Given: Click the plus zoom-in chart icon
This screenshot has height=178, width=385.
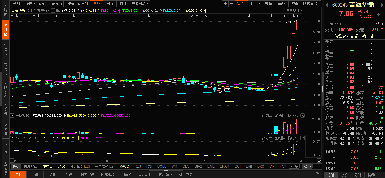Looking at the screenshot, I should 225,4.
